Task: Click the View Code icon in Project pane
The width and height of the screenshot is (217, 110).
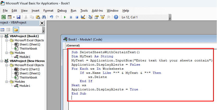Action: coord(2,30)
